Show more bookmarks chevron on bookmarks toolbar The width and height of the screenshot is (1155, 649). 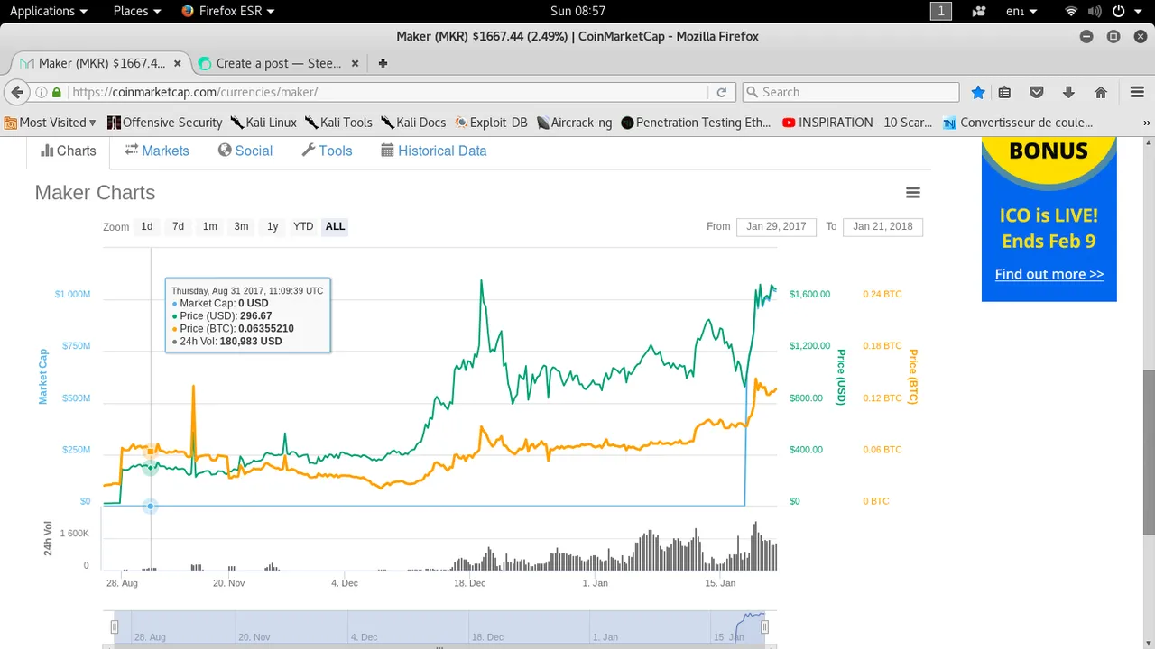point(1147,123)
